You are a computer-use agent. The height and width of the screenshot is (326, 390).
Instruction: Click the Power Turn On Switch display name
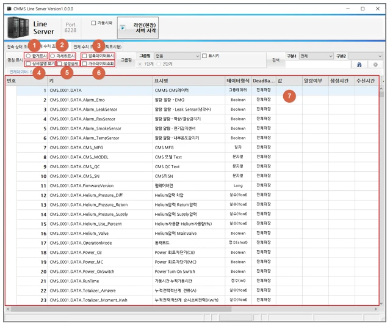tap(175, 272)
